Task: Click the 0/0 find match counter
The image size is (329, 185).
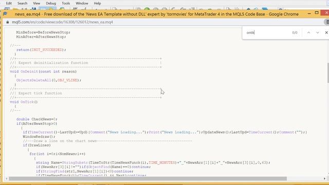Action: [295, 32]
